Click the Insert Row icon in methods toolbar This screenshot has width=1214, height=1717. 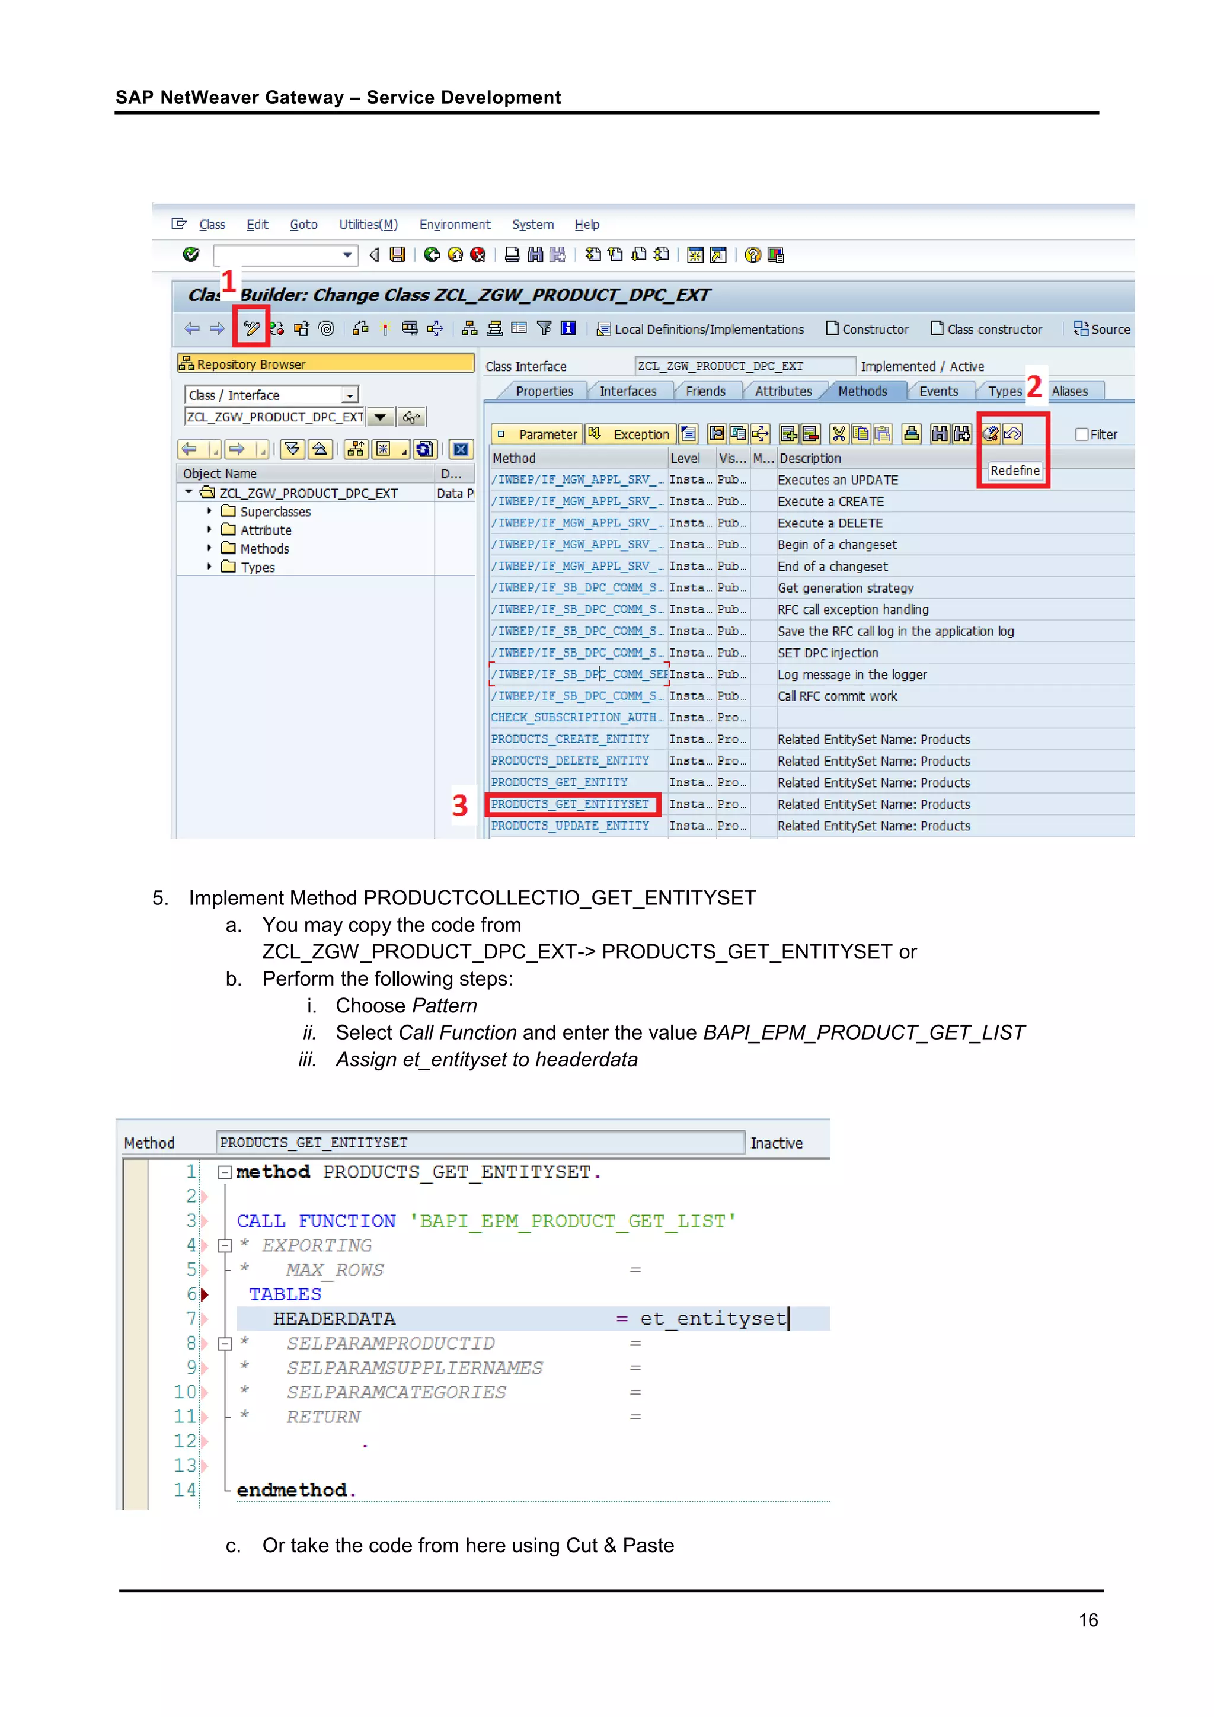788,434
